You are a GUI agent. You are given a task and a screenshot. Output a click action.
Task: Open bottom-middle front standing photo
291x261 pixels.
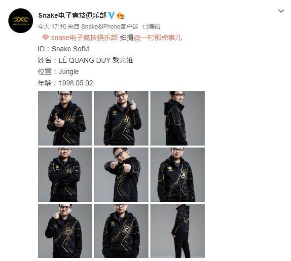point(121,231)
